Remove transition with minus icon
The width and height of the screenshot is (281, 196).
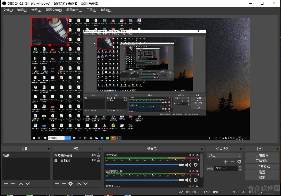(232, 162)
